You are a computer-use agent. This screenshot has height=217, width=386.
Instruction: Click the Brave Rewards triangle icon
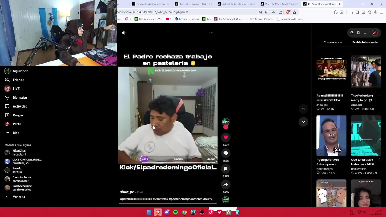click(294, 12)
